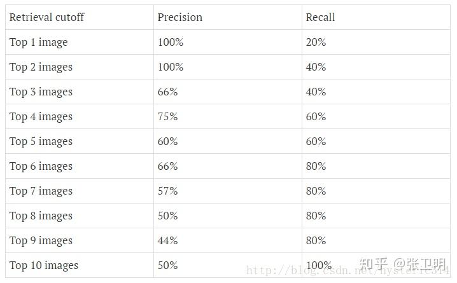Click the Recall column header
Image resolution: width=457 pixels, height=283 pixels.
coord(320,18)
